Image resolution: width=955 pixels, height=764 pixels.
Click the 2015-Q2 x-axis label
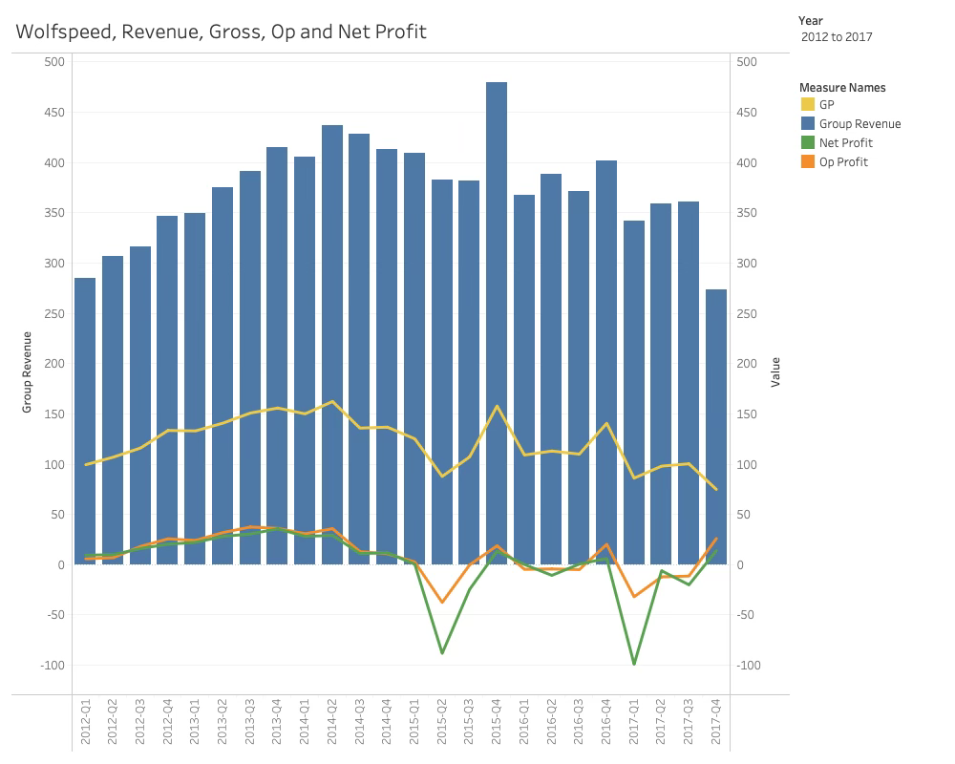[441, 721]
